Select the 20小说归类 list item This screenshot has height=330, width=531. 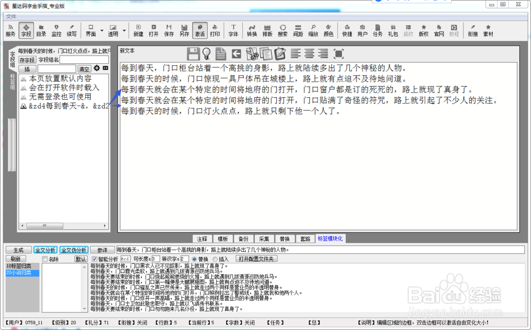(x=22, y=273)
